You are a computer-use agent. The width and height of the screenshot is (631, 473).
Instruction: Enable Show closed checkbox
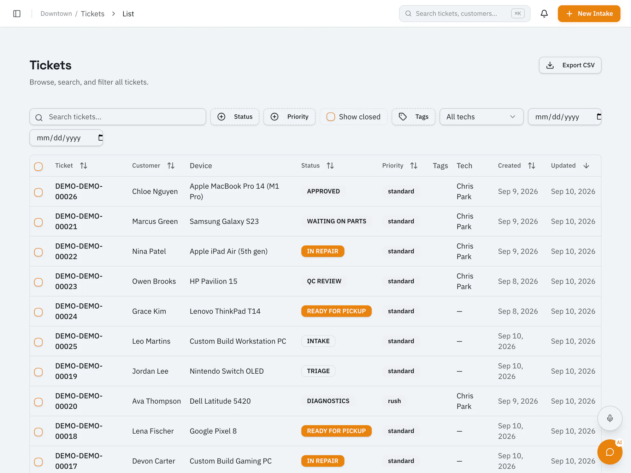[x=331, y=117]
